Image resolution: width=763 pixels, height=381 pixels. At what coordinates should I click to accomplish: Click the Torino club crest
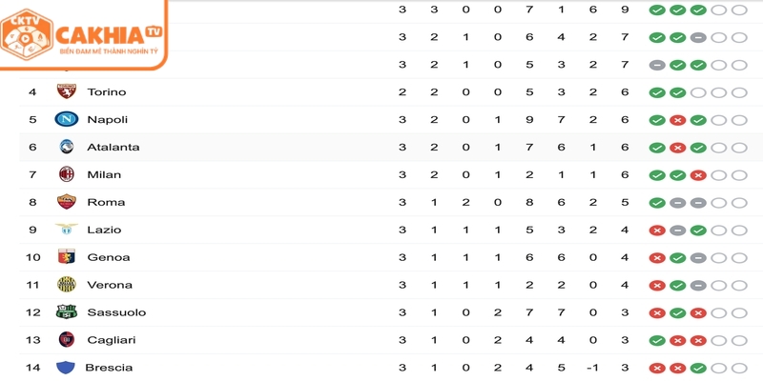point(66,92)
